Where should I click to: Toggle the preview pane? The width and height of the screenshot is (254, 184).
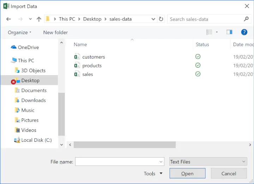tap(229, 32)
